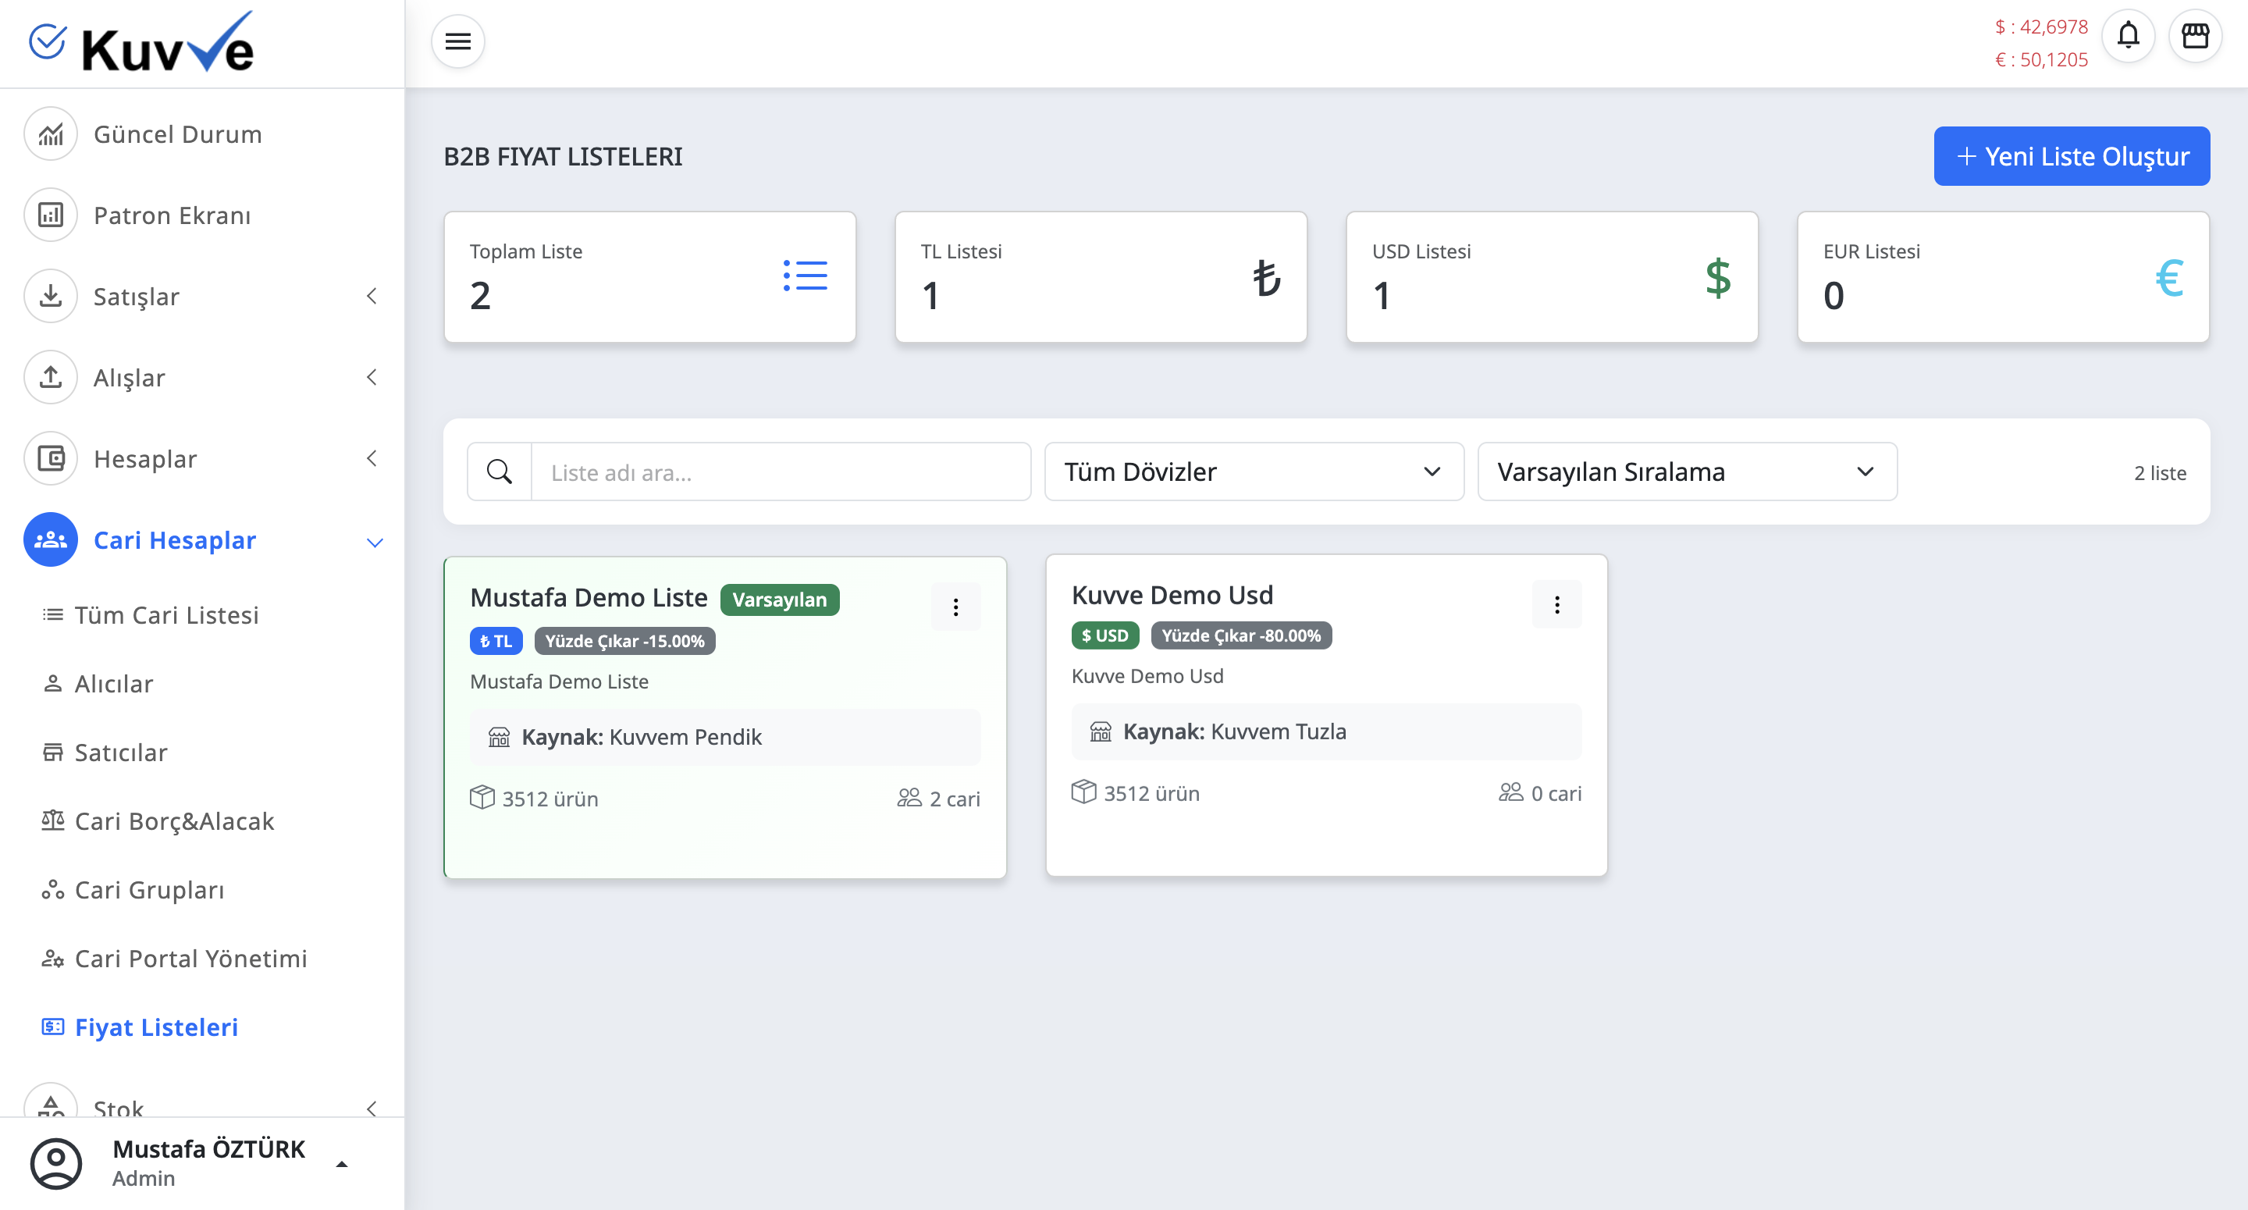This screenshot has width=2248, height=1210.
Task: Open three-dot menu on Kuvve Demo Usd
Action: pyautogui.click(x=1557, y=604)
